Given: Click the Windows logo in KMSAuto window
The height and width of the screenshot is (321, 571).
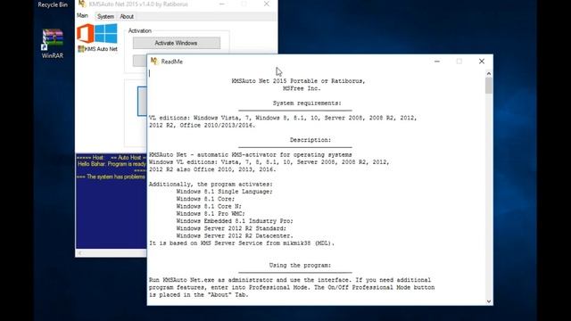Looking at the screenshot, I should (x=106, y=34).
